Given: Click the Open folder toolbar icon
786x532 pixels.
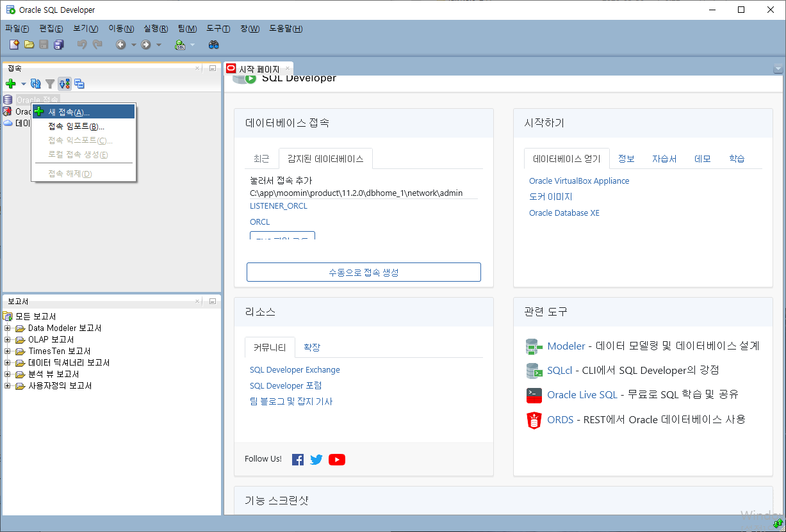Looking at the screenshot, I should click(x=29, y=45).
